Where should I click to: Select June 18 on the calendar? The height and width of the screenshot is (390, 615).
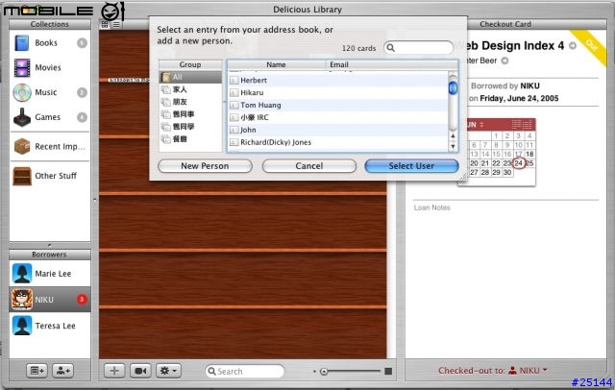tap(529, 154)
